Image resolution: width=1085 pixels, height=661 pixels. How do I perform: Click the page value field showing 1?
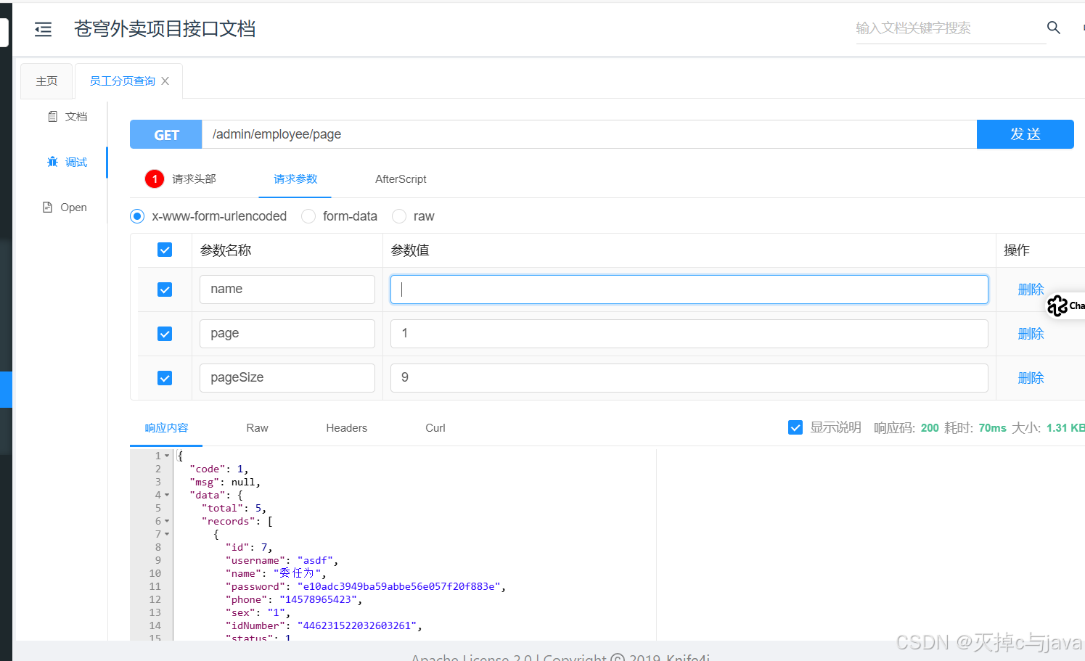[x=689, y=334]
